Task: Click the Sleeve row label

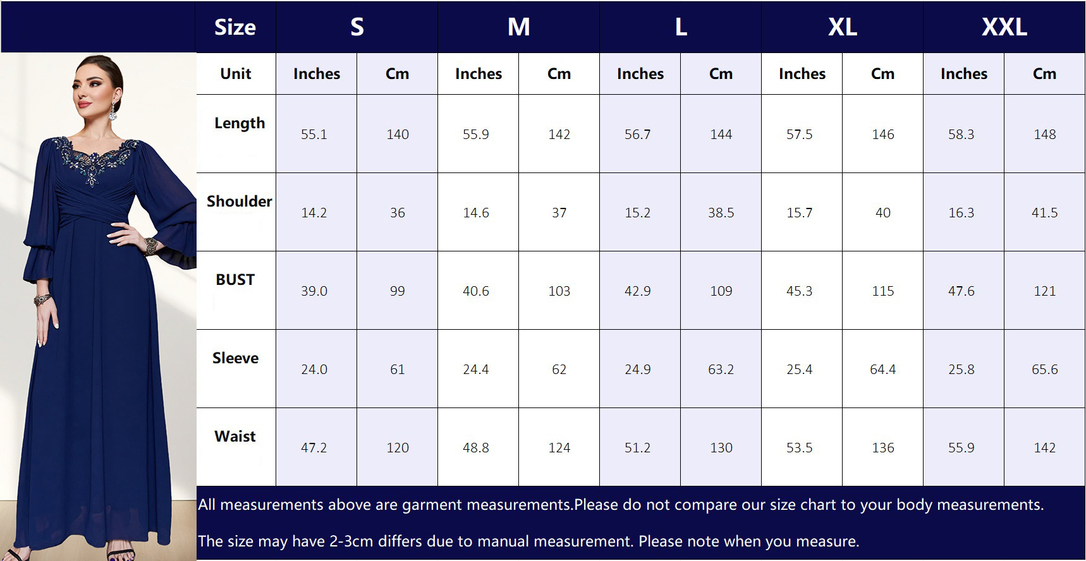Action: click(x=235, y=358)
